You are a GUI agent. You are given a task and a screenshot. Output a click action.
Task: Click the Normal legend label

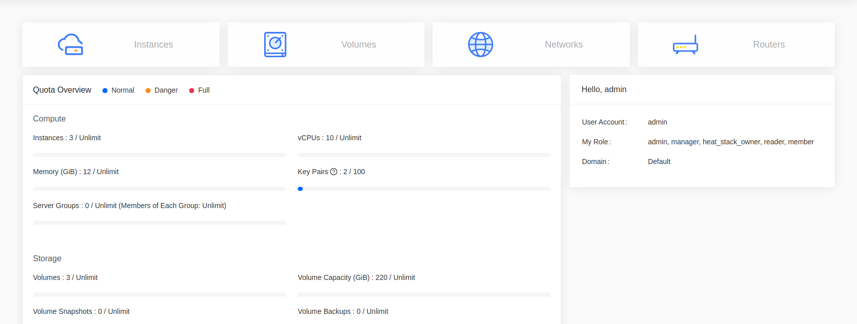tap(123, 90)
